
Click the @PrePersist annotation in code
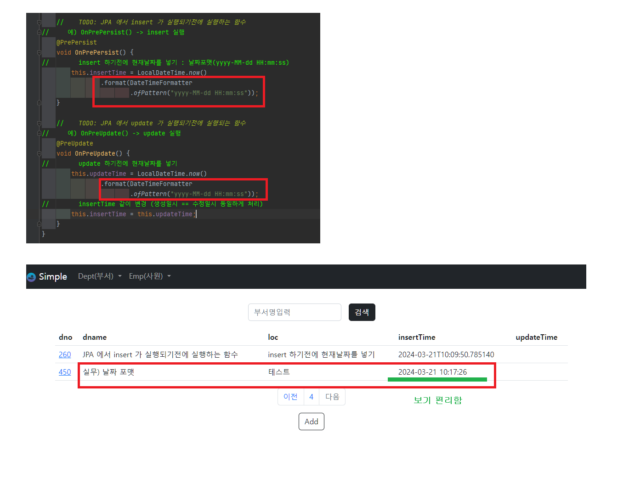click(x=77, y=42)
